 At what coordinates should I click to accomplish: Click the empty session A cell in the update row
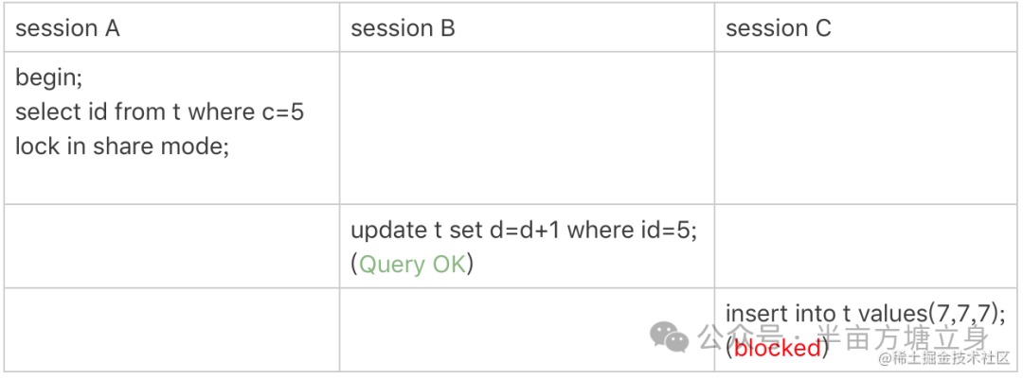click(171, 246)
